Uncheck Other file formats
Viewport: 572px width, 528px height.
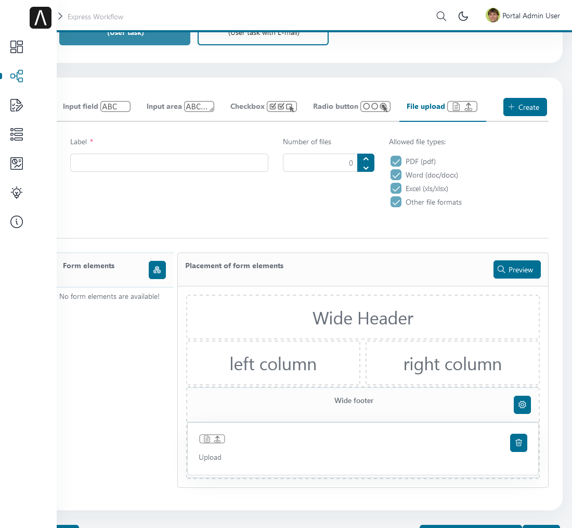click(x=396, y=202)
